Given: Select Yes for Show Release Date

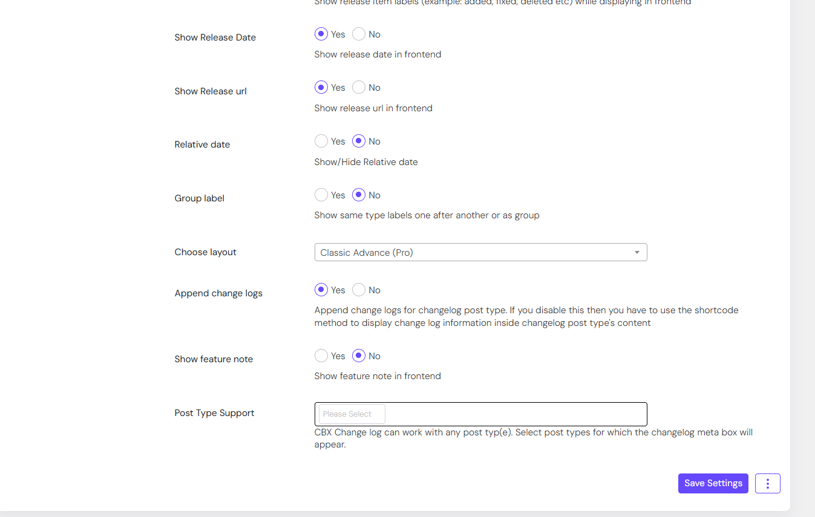Looking at the screenshot, I should coord(321,34).
